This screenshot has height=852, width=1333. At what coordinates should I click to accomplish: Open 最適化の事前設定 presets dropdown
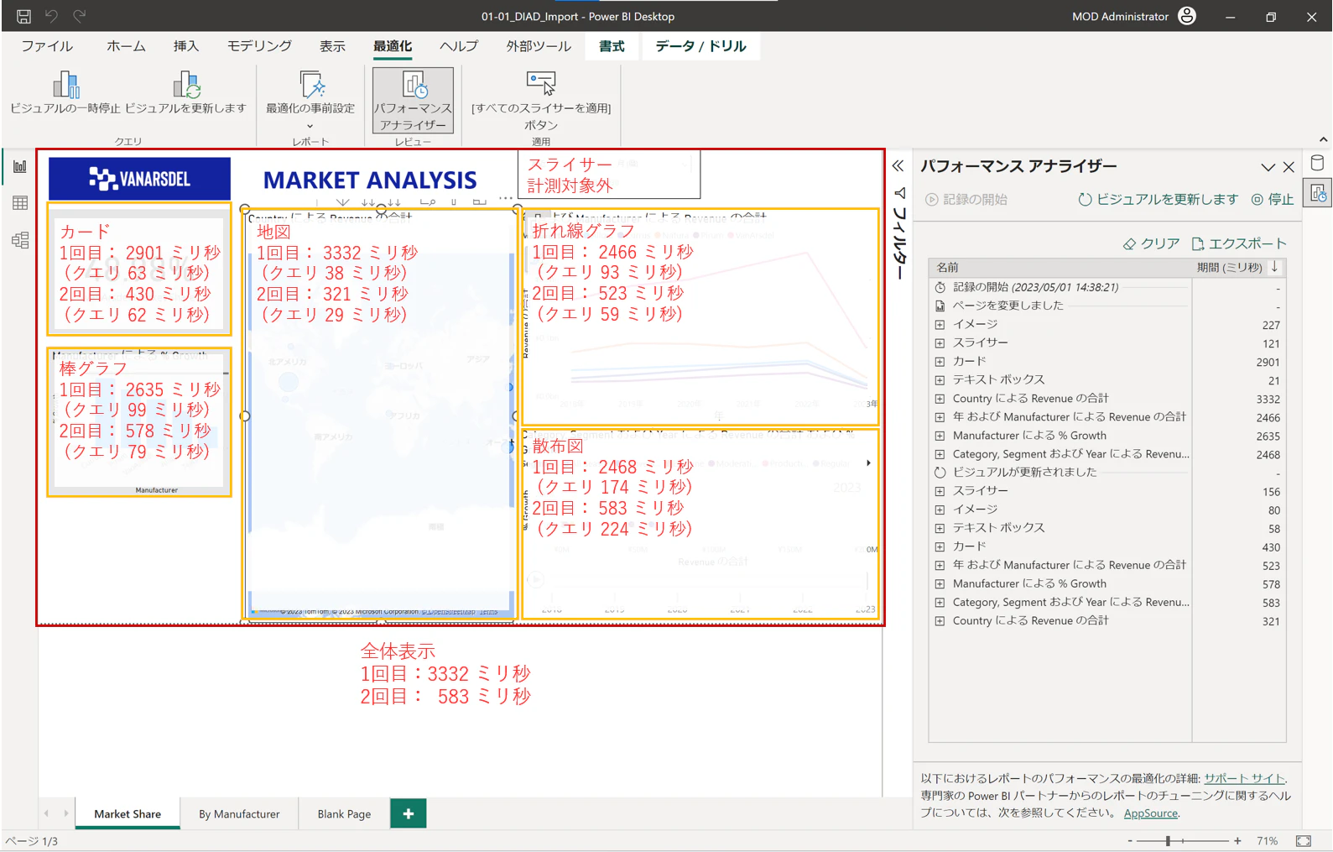pos(310,99)
